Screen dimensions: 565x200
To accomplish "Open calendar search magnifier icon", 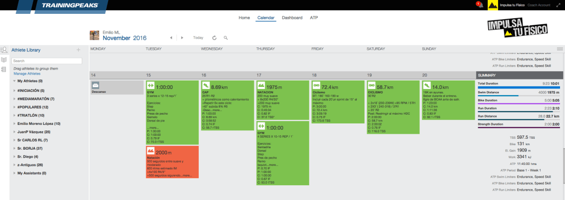I will pos(226,38).
